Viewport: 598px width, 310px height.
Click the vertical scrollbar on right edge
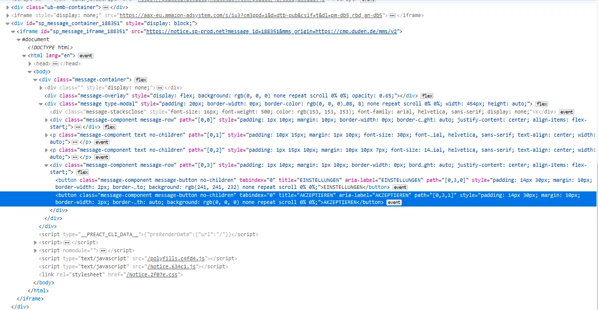point(597,236)
